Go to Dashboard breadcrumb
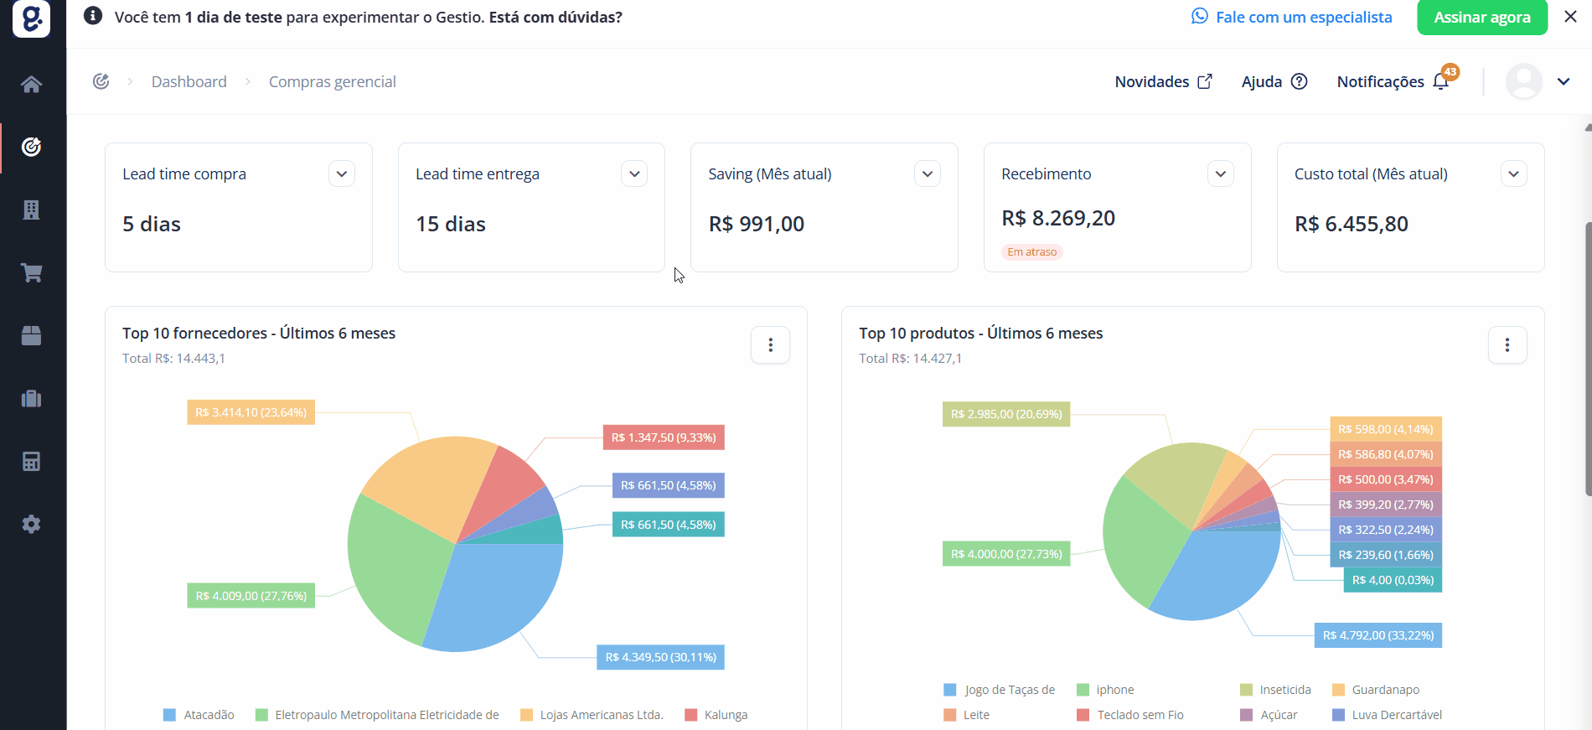The width and height of the screenshot is (1592, 730). coord(189,81)
